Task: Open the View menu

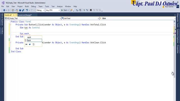Action: point(13,6)
